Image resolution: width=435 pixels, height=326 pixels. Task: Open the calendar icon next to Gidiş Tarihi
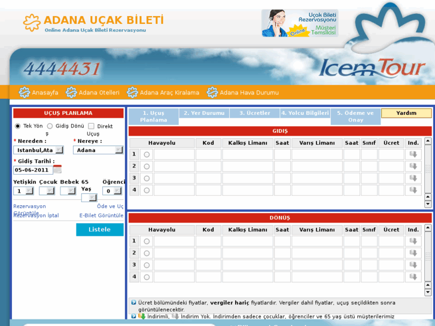[x=57, y=169]
